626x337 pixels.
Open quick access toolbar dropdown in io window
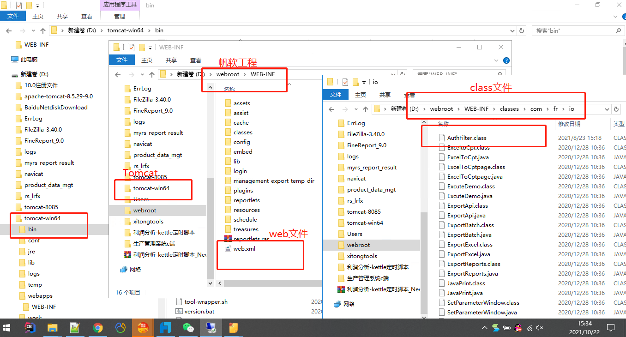coord(364,82)
